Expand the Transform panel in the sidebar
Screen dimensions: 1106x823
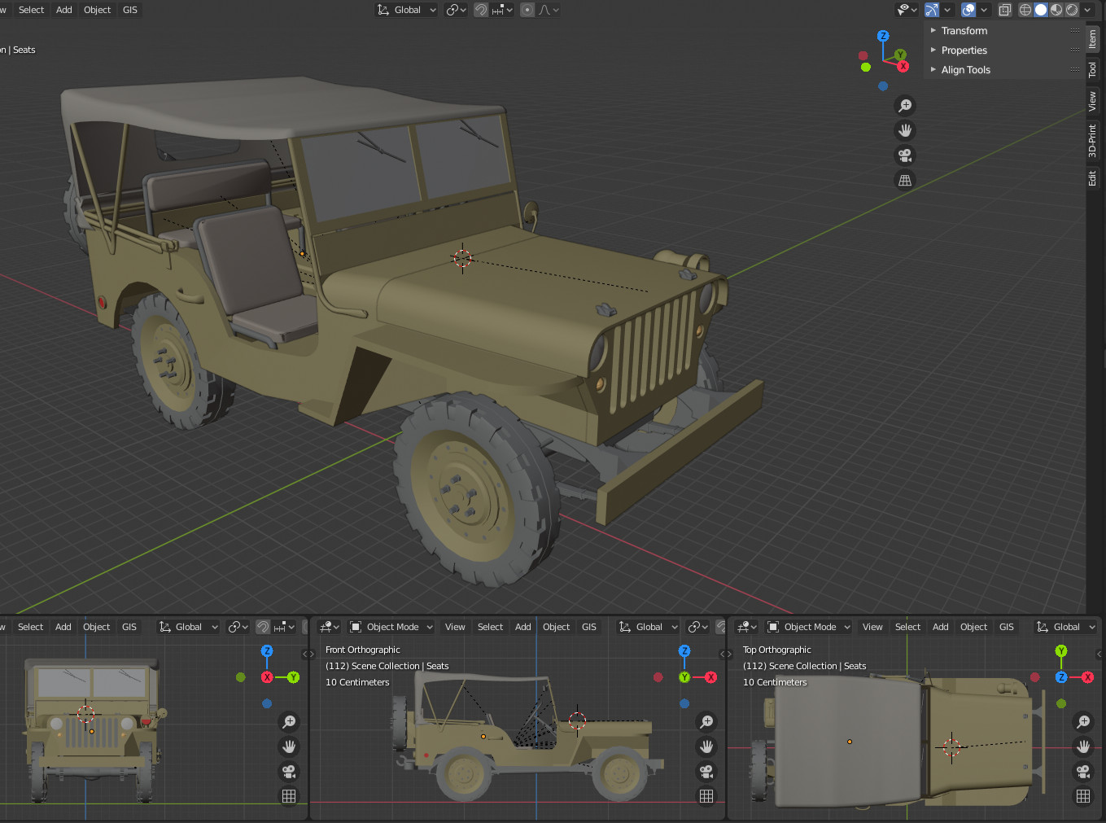click(x=964, y=31)
